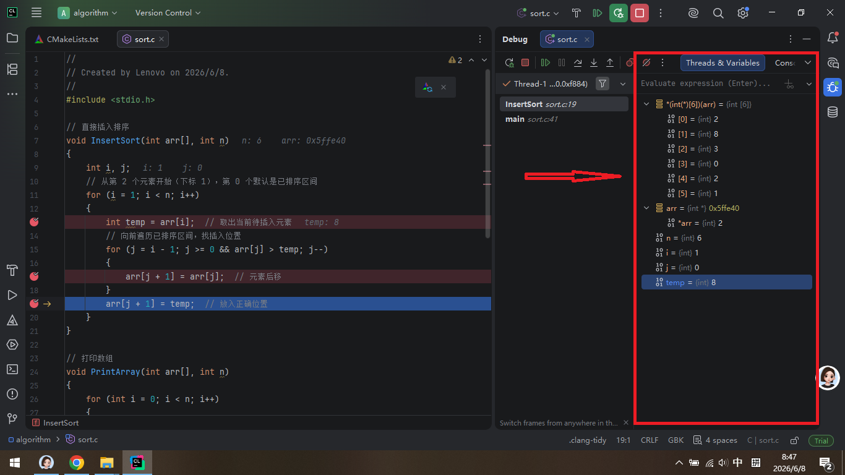Collapse the arr = {int *} 0x5ffe40 node
845x475 pixels.
[646, 208]
